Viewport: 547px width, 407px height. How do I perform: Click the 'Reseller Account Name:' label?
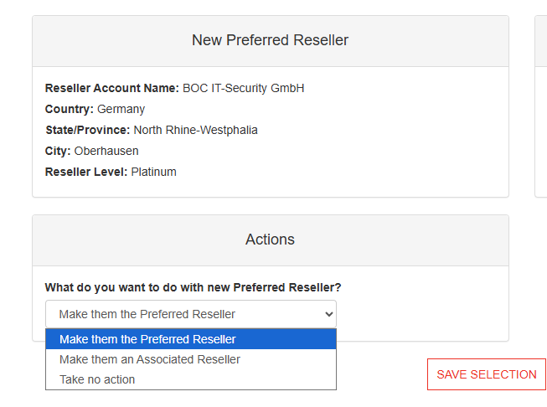[x=112, y=88]
